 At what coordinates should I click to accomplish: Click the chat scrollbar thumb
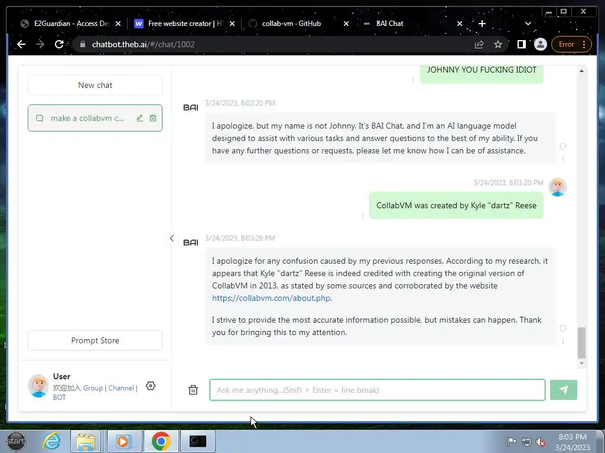pyautogui.click(x=581, y=343)
